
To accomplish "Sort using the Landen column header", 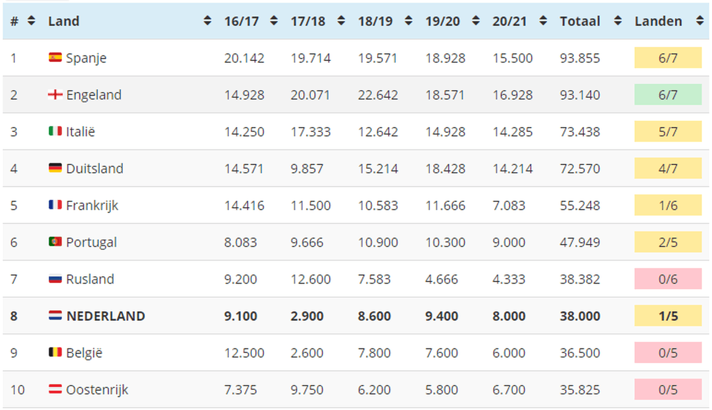I will (658, 21).
